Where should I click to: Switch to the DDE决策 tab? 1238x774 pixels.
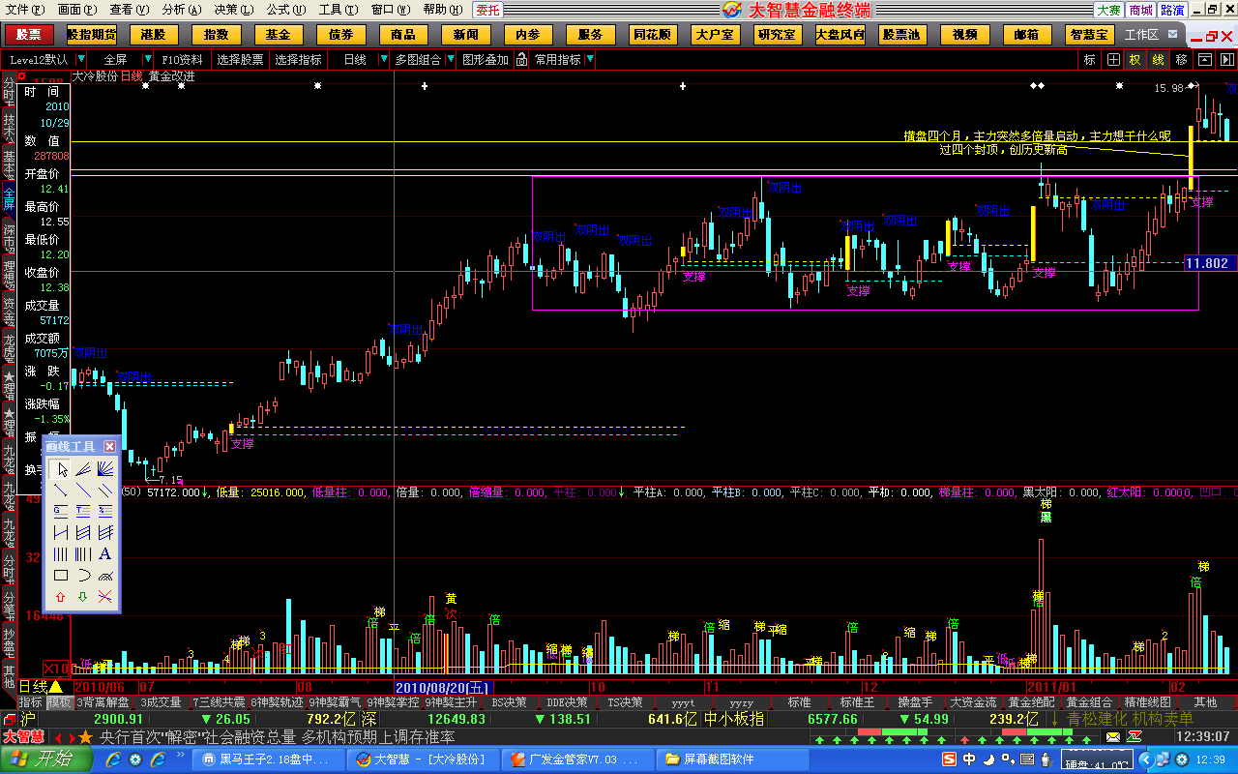click(x=567, y=701)
